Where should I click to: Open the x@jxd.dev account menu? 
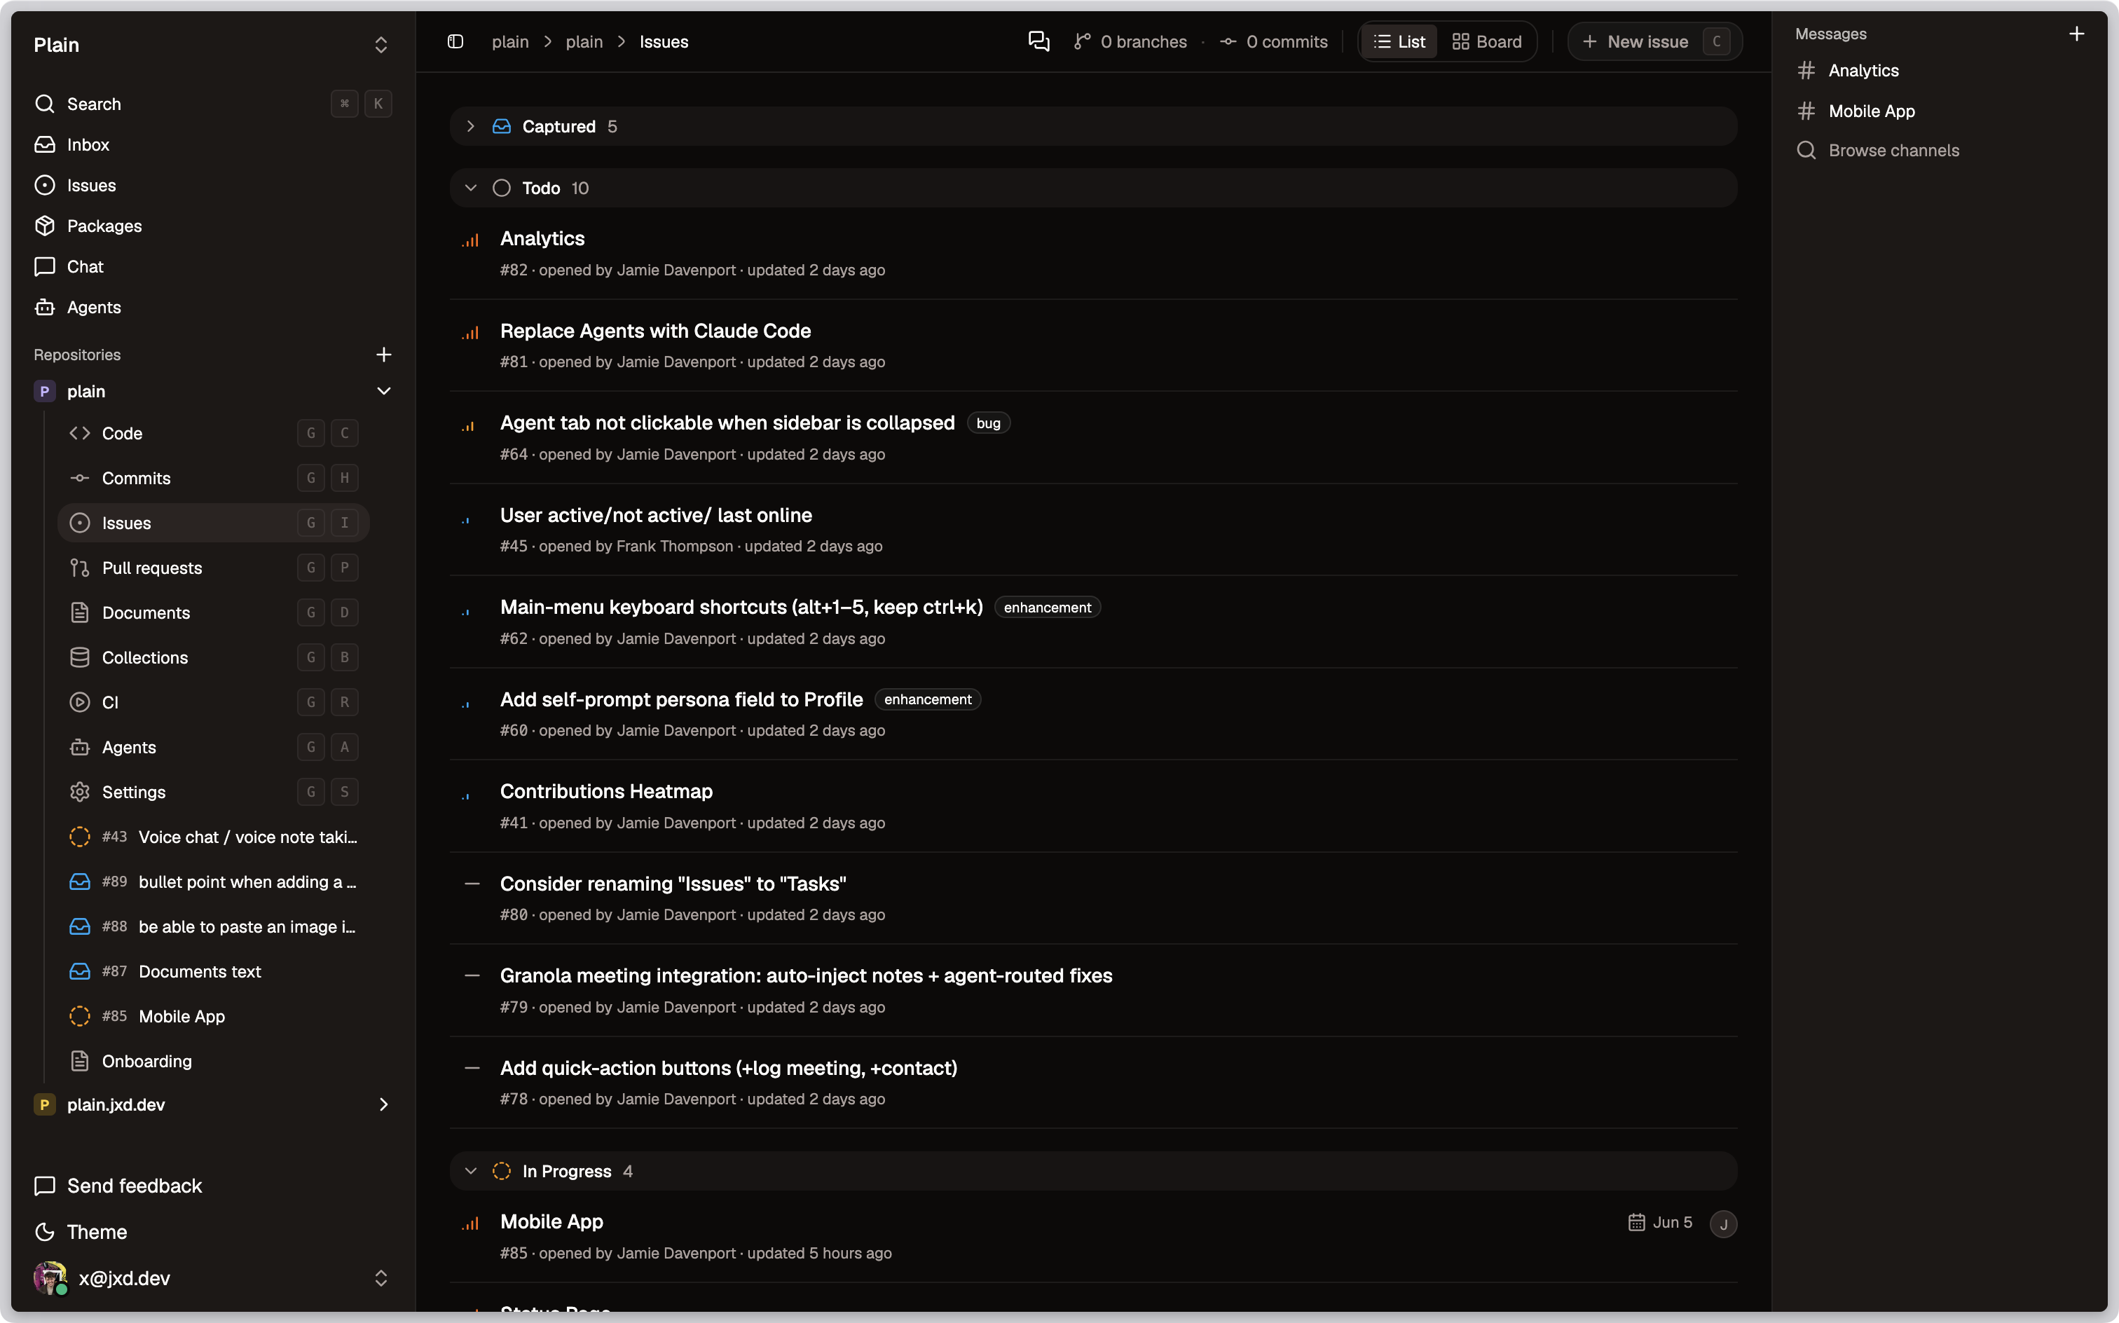pos(212,1278)
